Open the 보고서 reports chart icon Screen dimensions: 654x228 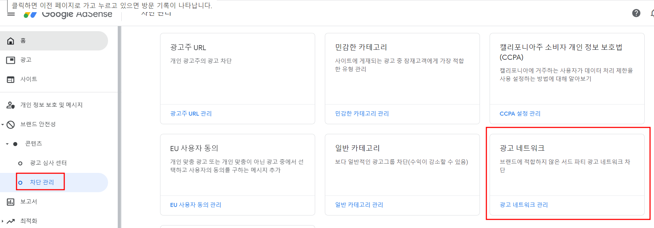[11, 202]
